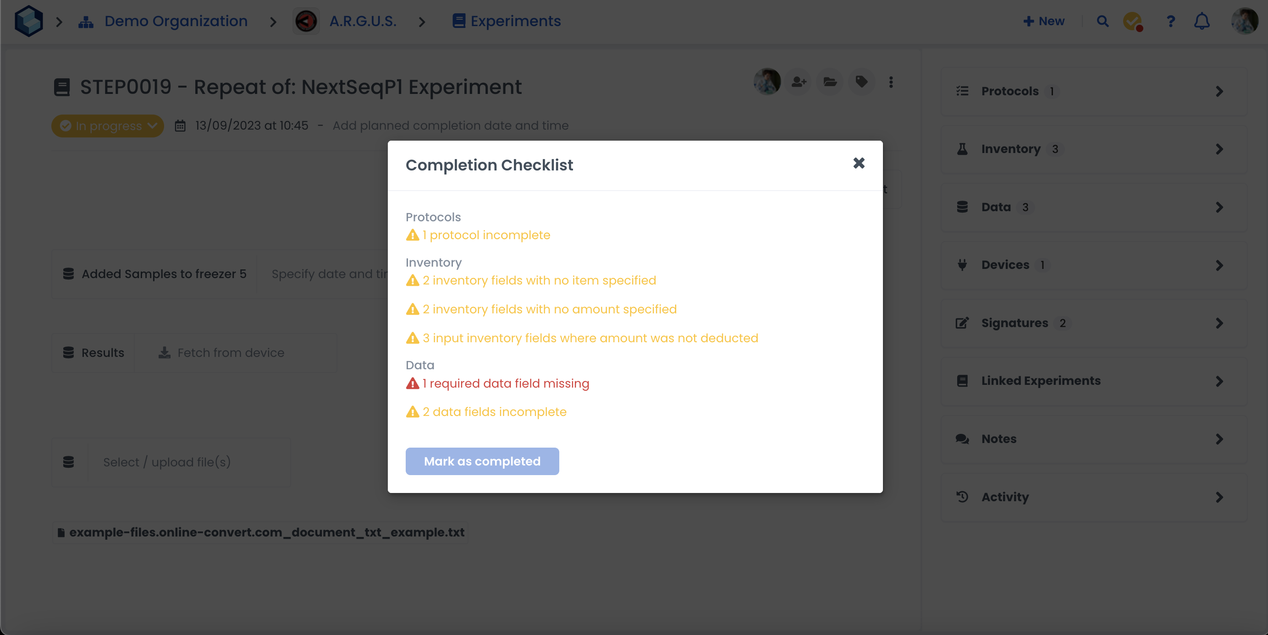Open the In progress status dropdown
This screenshot has width=1268, height=635.
[x=108, y=126]
